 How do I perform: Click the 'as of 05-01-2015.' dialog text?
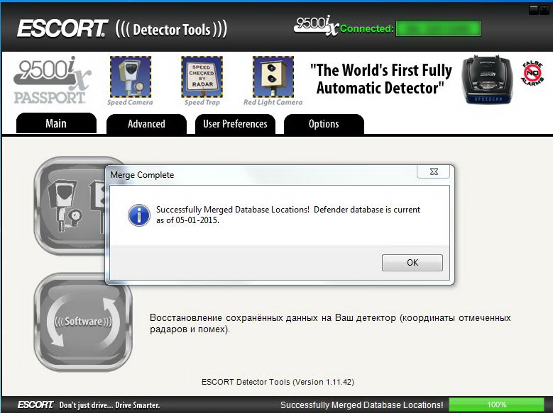pyautogui.click(x=187, y=220)
